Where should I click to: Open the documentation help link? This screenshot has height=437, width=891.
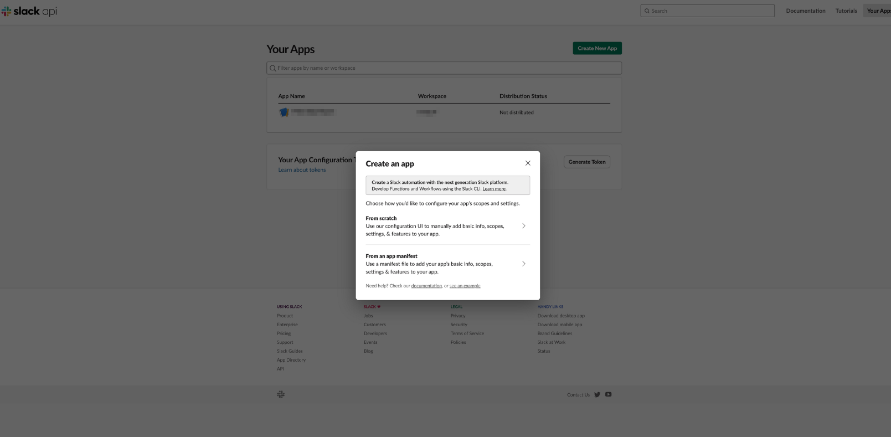[426, 286]
